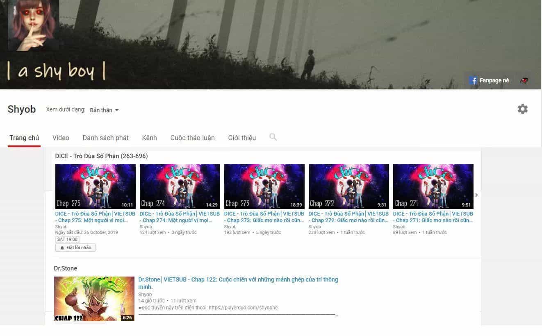
Task: Click the '124 lượt xem' view count
Action: point(153,232)
